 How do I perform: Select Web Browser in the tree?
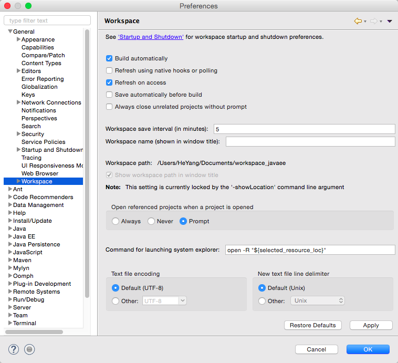(40, 173)
